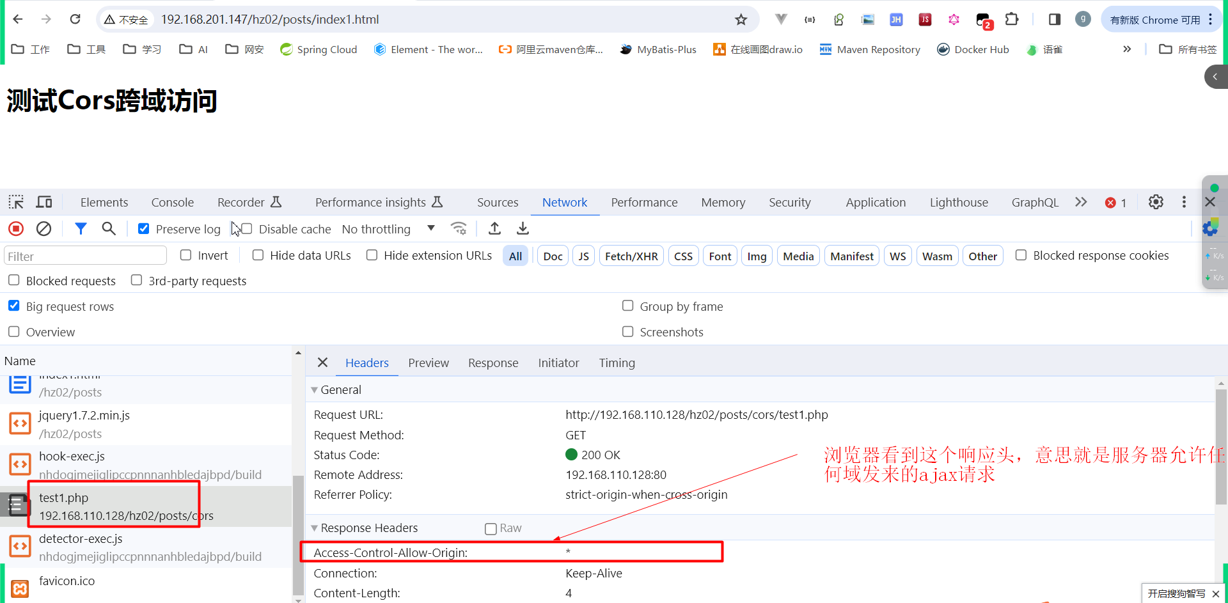The image size is (1228, 603).
Task: Filter requests by Fetch/XHR
Action: [x=631, y=256]
